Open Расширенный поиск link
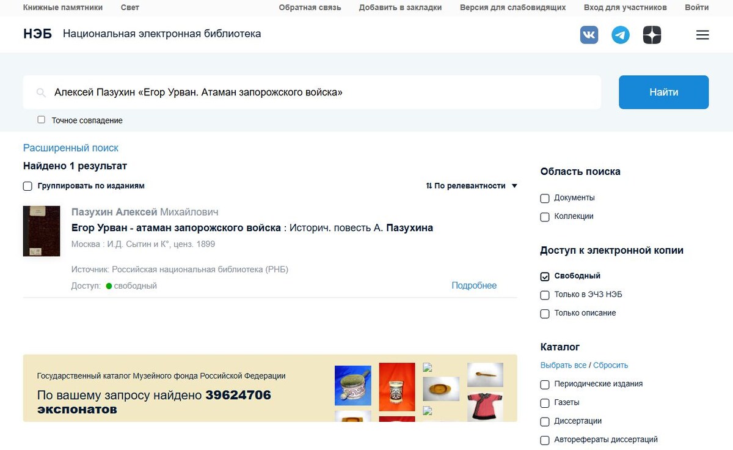Viewport: 733px width, 450px height. coord(71,148)
